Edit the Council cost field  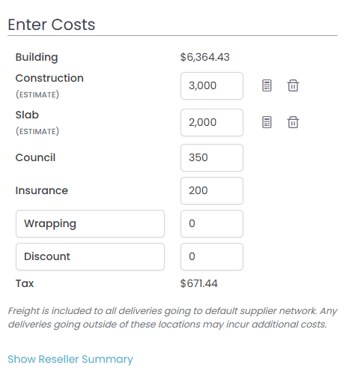(212, 158)
